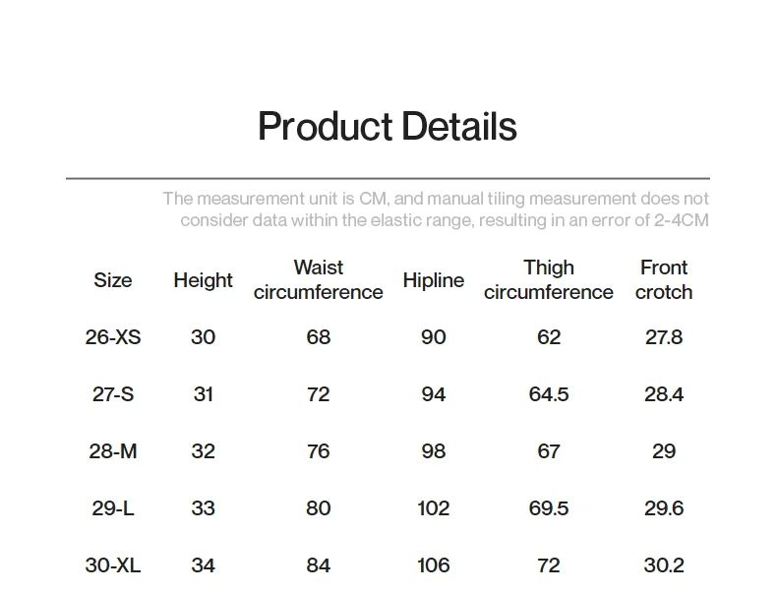Select the 29-L size row label
The width and height of the screenshot is (777, 593).
pos(113,508)
